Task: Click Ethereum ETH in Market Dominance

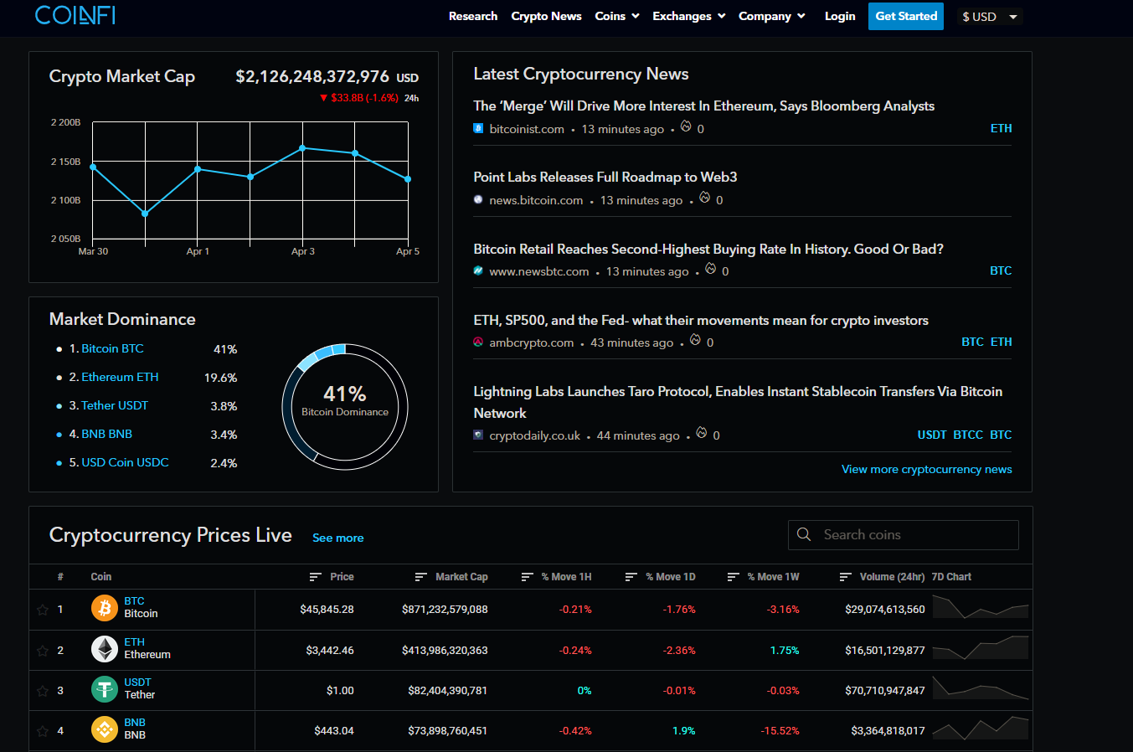Action: click(x=120, y=377)
